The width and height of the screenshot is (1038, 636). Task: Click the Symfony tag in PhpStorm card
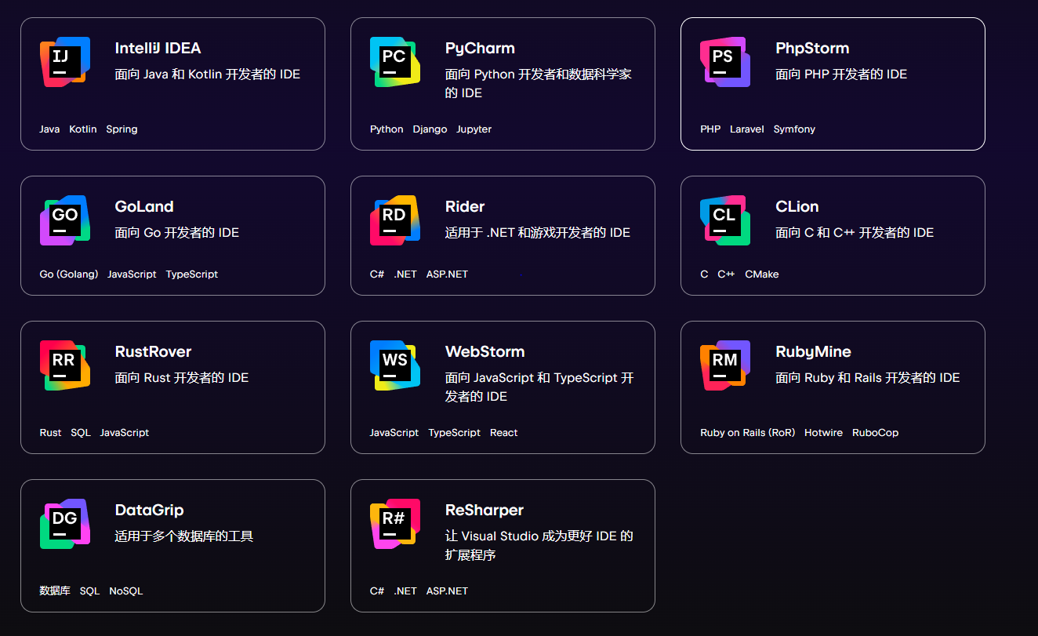794,129
